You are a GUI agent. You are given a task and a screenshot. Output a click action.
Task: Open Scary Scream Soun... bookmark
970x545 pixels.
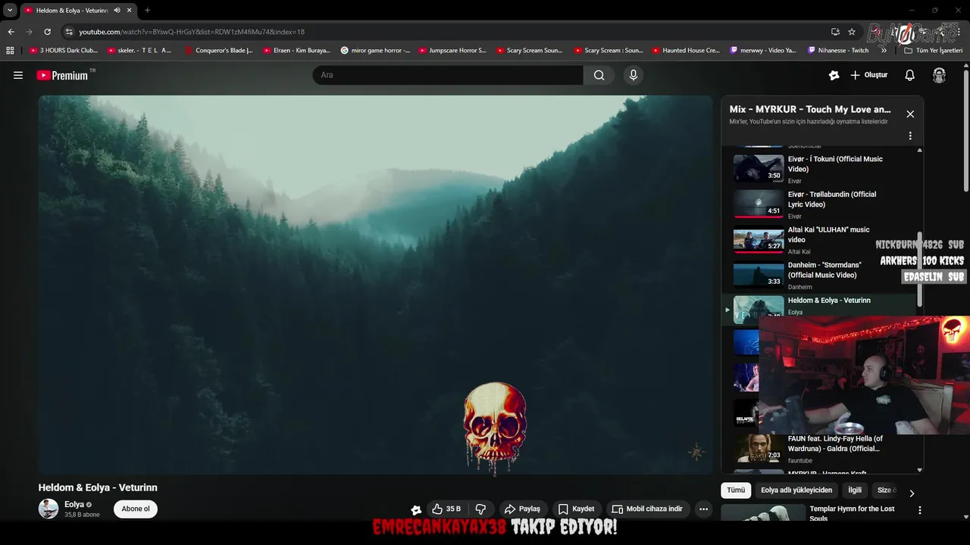[x=530, y=51]
